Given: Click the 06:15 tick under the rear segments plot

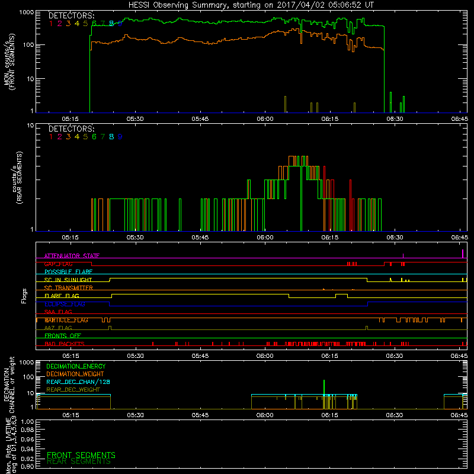Looking at the screenshot, I should tap(330, 238).
